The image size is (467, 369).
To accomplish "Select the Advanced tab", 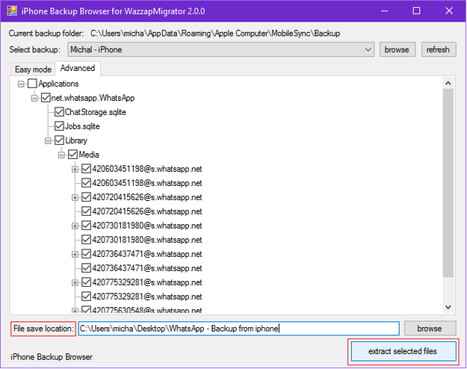I will 78,68.
